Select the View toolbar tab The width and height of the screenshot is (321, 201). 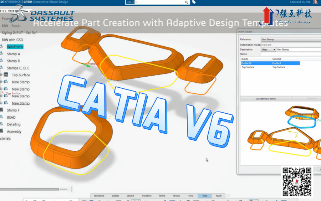190,196
